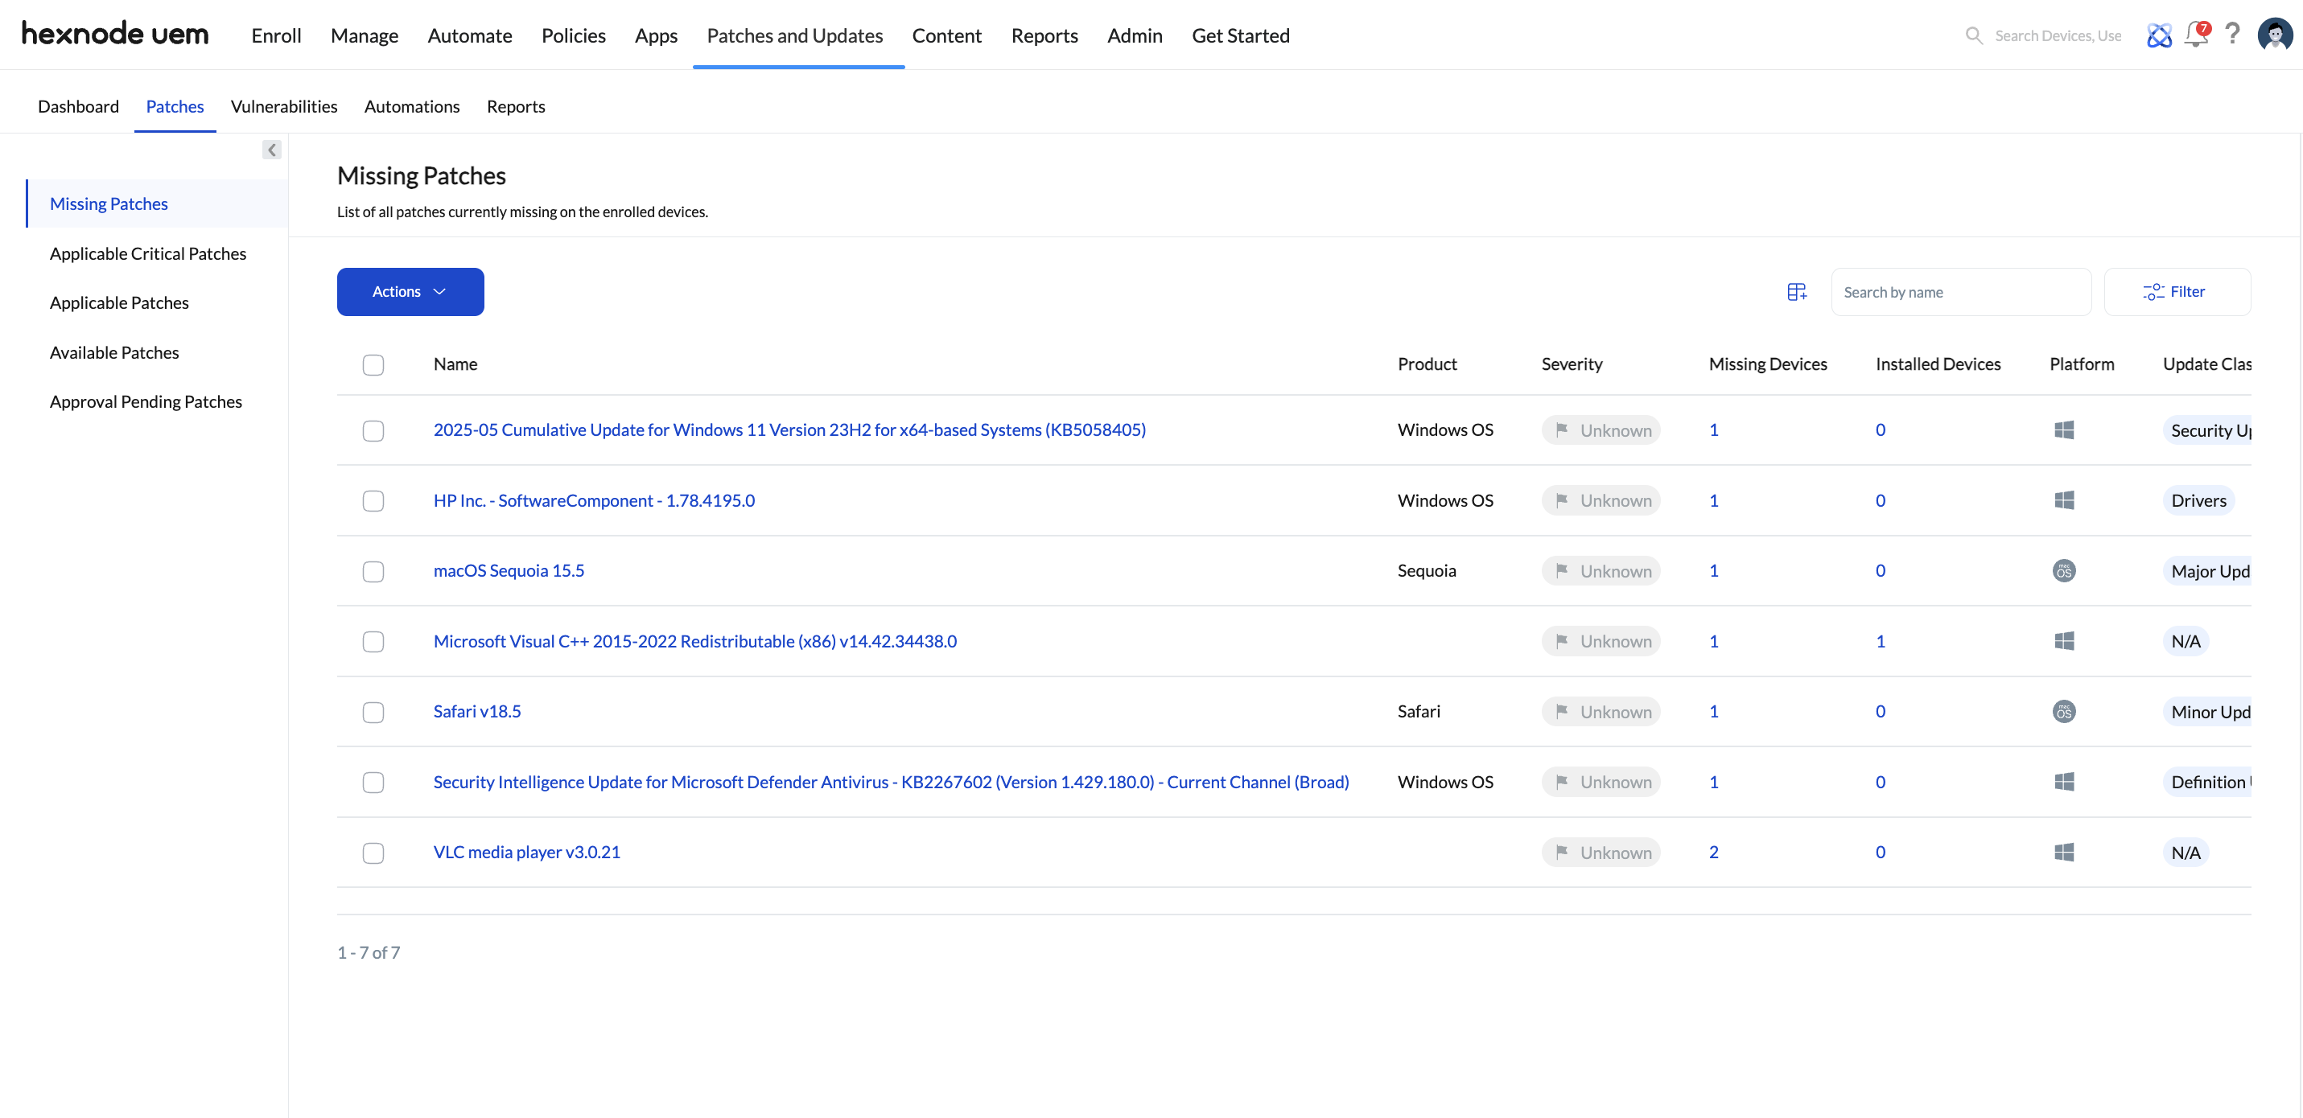Open the column customization table icon
Screen dimensions: 2303x1118
(x=1796, y=291)
